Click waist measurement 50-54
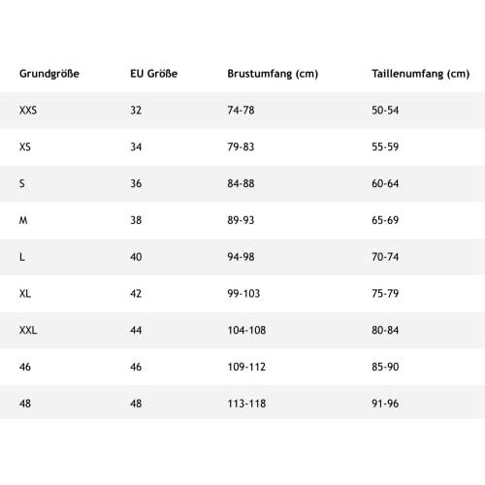Screen dimensions: 485x485 (x=385, y=111)
